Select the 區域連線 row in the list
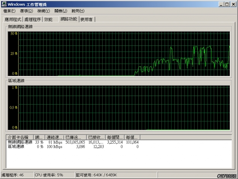This screenshot has height=179, width=238. [x=73, y=147]
